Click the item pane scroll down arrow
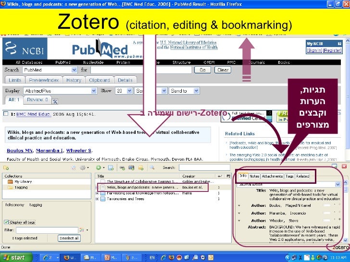 pos(345,240)
